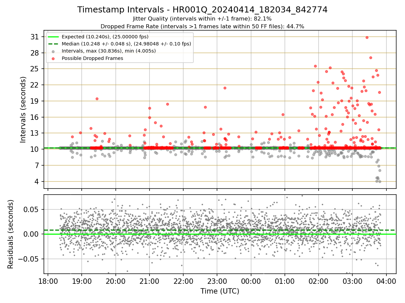The image size is (405, 303).
Task: Click the 22 tick on intervals axis
Action: click(x=35, y=85)
